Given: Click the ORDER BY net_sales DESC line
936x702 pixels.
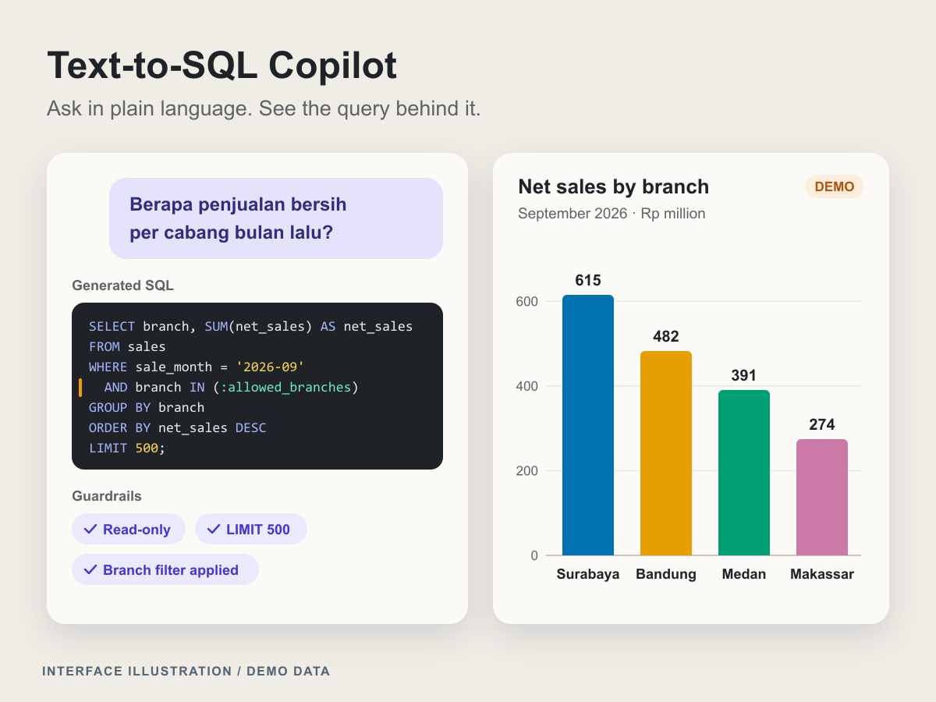Looking at the screenshot, I should coord(178,427).
